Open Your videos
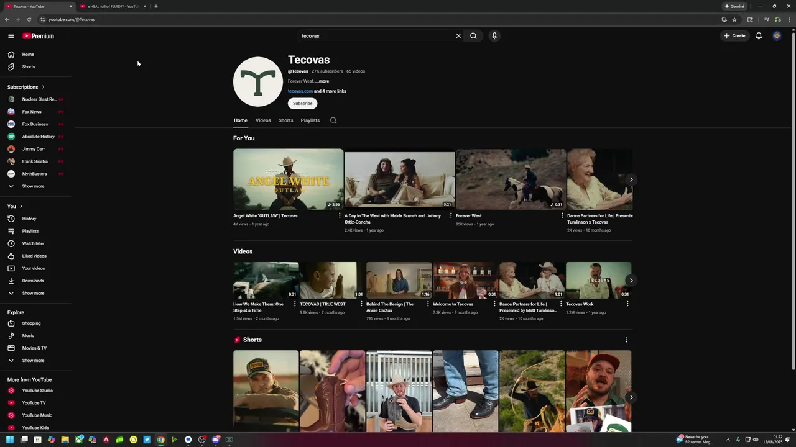 tap(34, 268)
